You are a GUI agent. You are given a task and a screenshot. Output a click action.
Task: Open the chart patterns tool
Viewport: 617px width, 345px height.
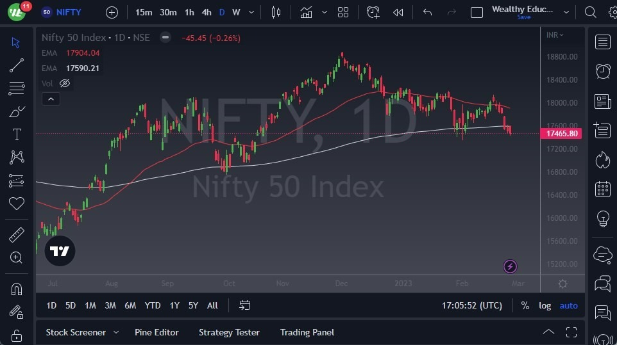17,157
